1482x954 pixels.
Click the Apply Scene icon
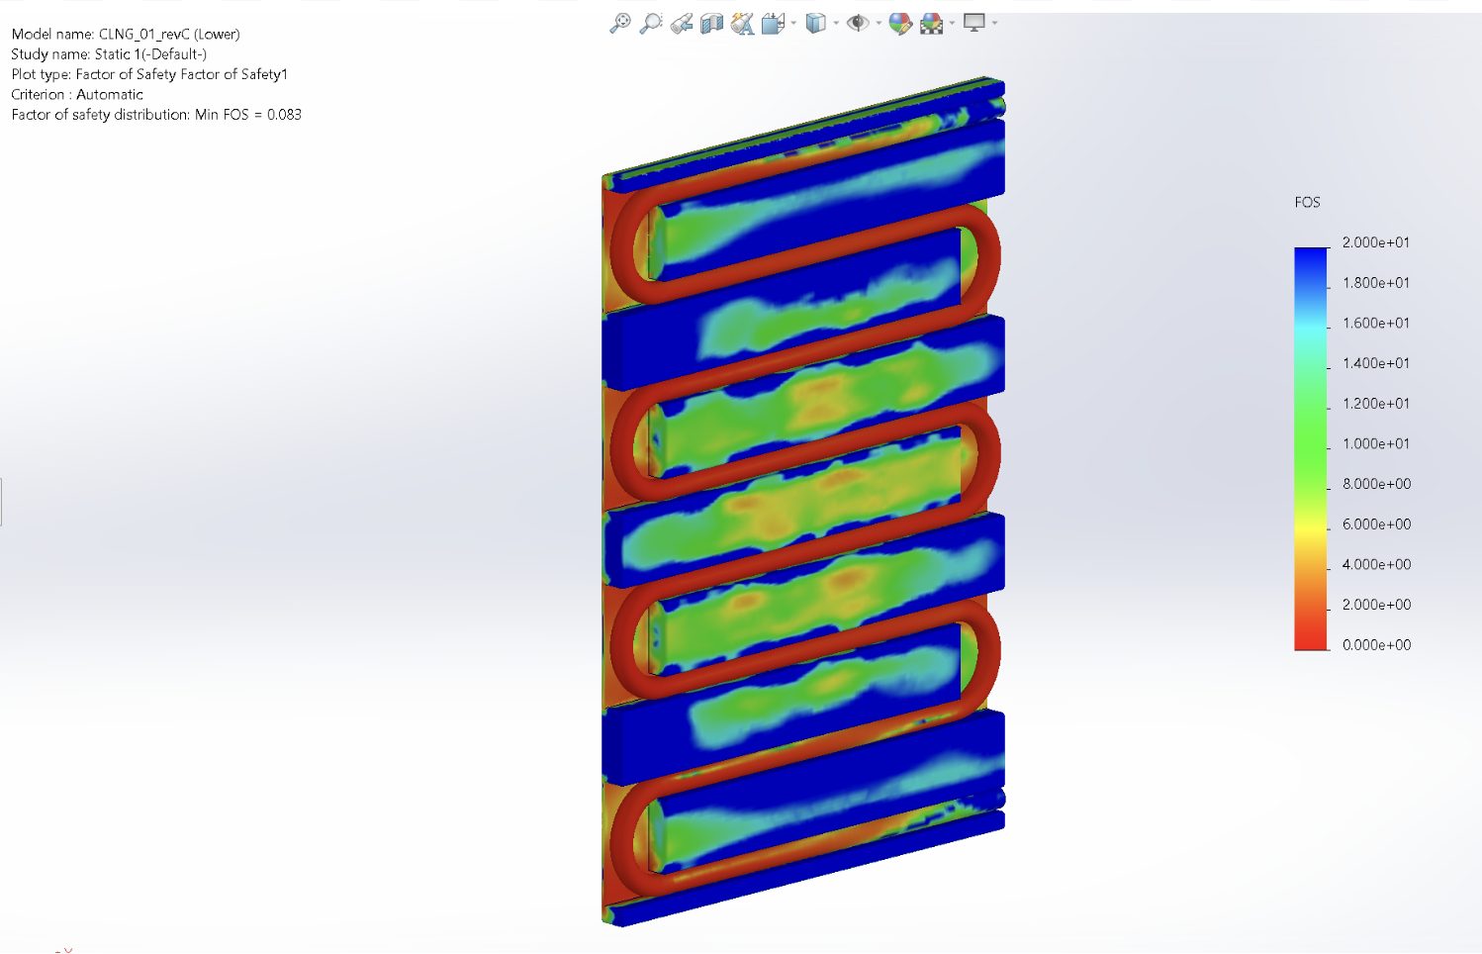coord(931,23)
